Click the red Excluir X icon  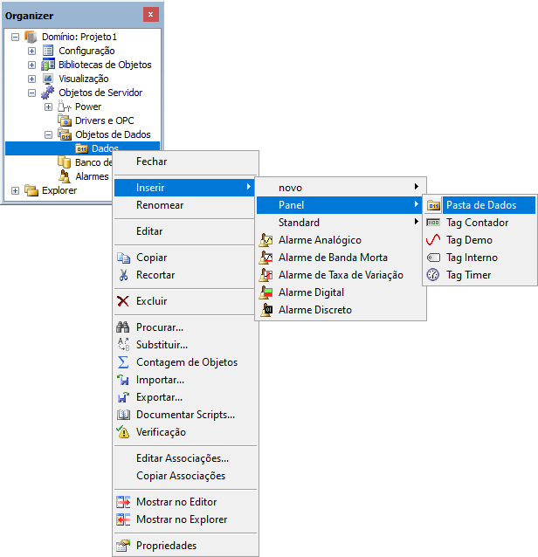coord(123,301)
